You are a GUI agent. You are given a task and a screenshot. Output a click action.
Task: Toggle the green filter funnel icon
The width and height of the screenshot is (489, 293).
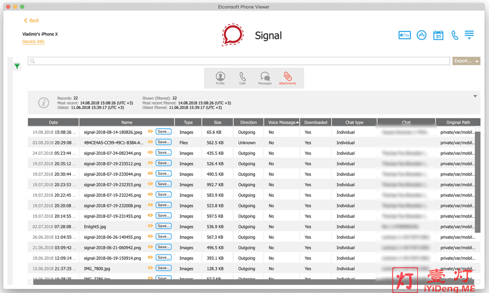(x=17, y=66)
